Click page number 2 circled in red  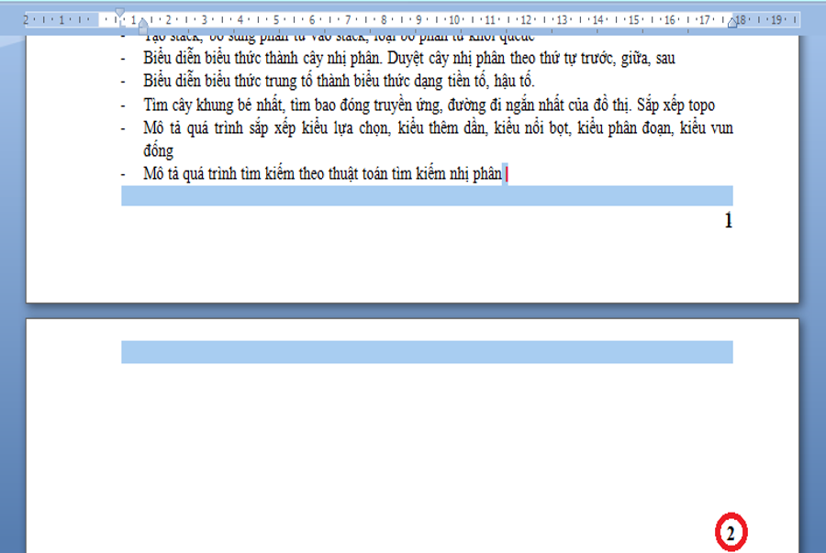point(731,533)
